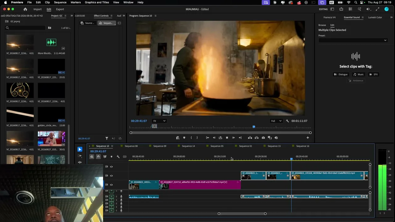Go to Out point in Program monitor
This screenshot has width=395, height=222.
coord(240,138)
